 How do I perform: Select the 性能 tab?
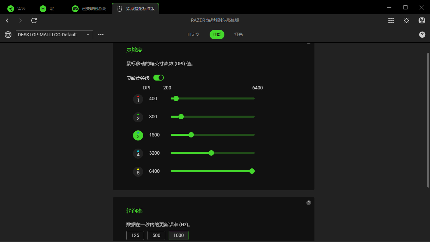(217, 35)
